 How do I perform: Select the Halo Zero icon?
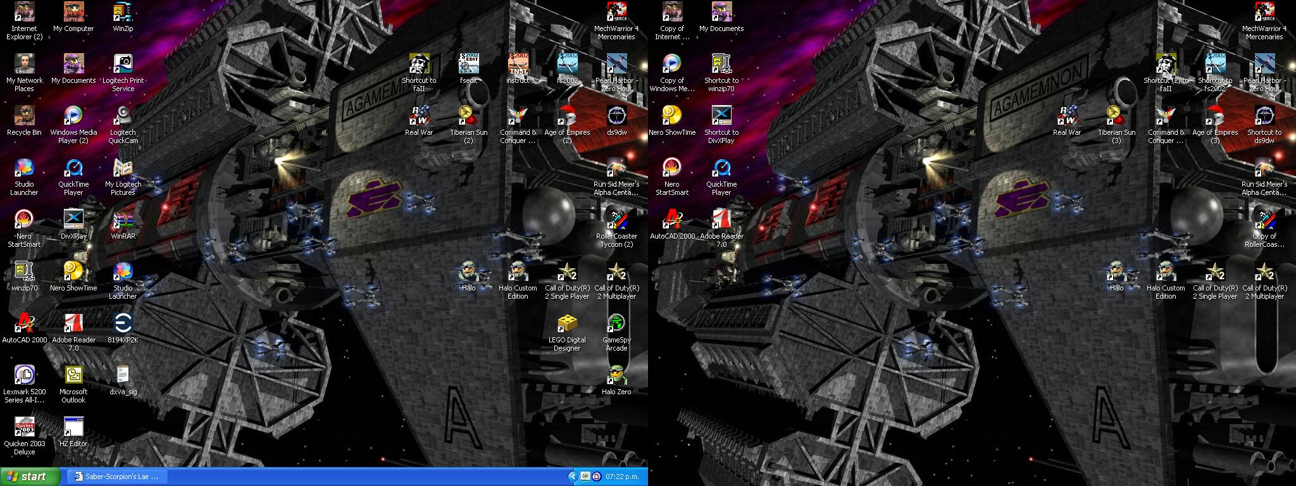(x=616, y=381)
